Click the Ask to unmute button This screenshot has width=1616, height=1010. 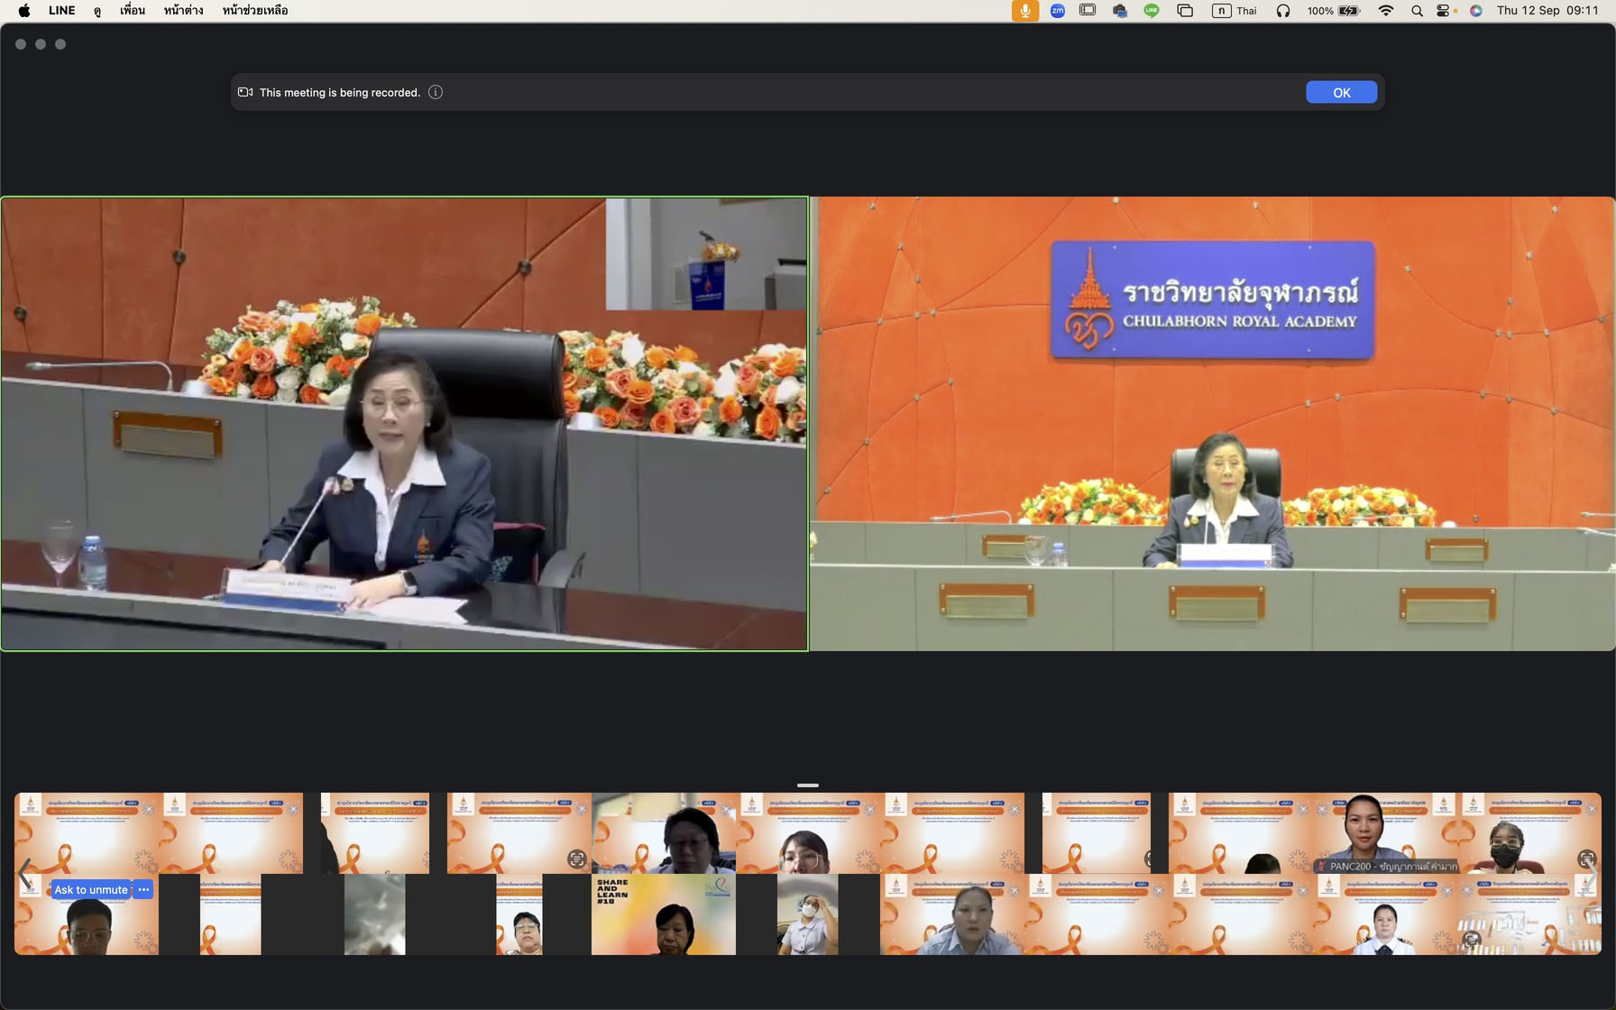90,889
